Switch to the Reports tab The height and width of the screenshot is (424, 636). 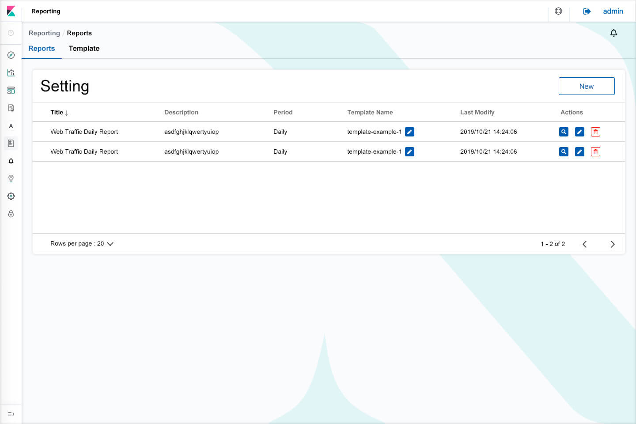coord(42,49)
